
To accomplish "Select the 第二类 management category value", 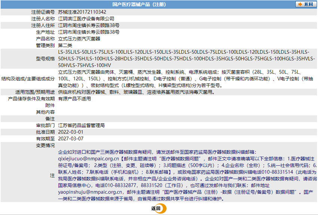I will tap(65, 45).
